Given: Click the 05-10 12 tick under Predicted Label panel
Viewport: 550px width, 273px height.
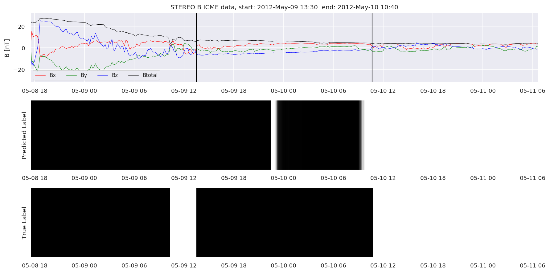Looking at the screenshot, I should [383, 178].
